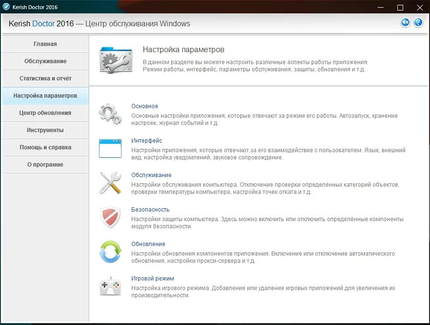Select Статистика и отчёт in sidebar
The height and width of the screenshot is (325, 430).
[46, 78]
